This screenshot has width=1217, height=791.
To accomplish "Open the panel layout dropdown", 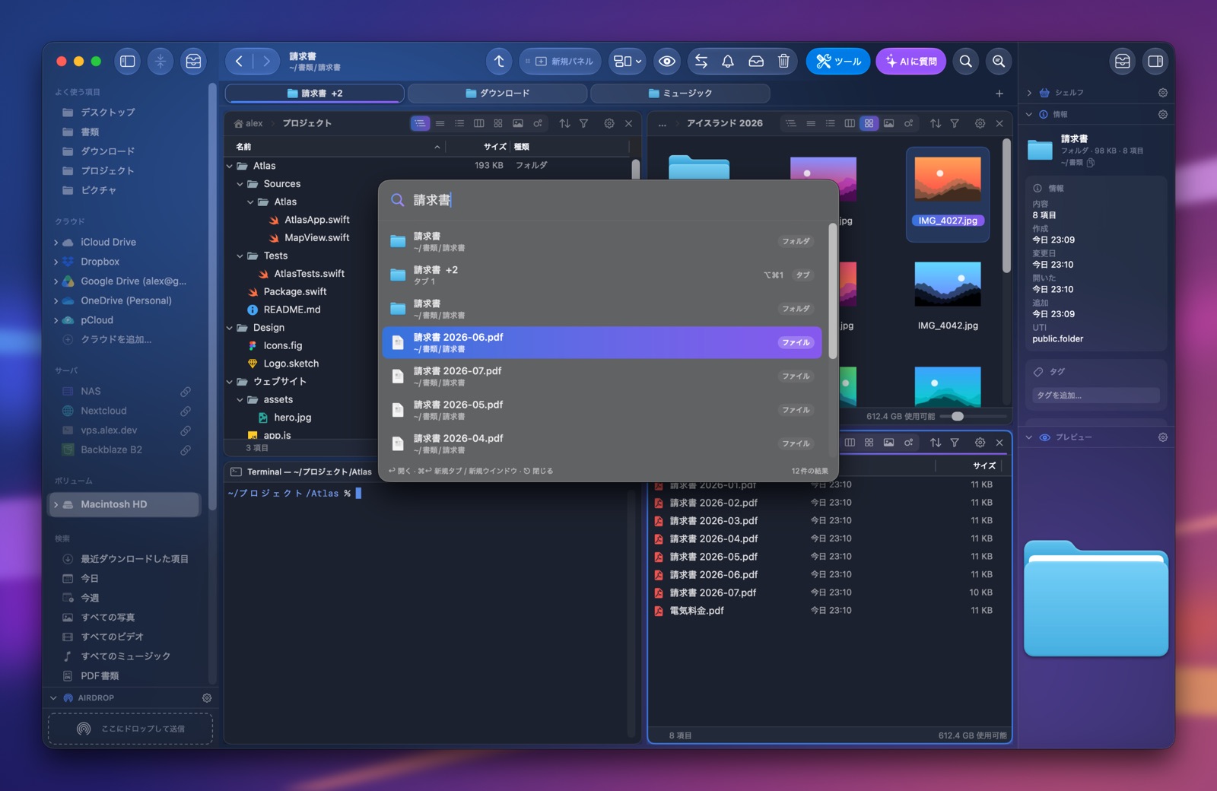I will point(628,62).
